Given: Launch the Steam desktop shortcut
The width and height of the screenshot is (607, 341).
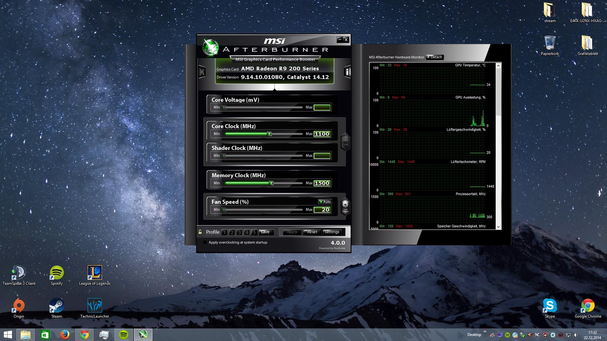Looking at the screenshot, I should tap(57, 308).
